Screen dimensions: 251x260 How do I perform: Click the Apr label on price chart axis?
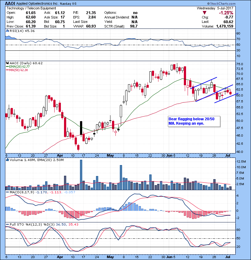60,156
